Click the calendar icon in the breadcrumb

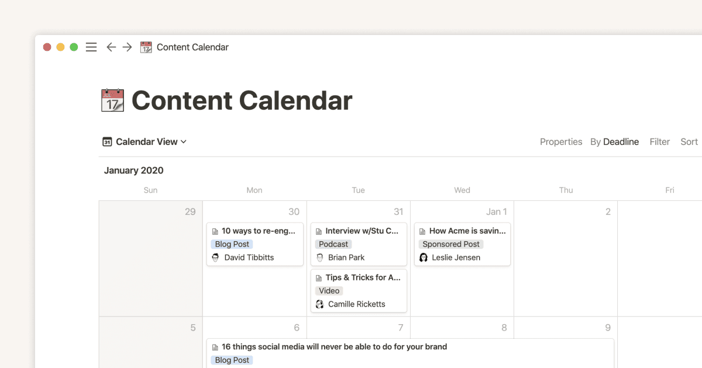coord(145,47)
